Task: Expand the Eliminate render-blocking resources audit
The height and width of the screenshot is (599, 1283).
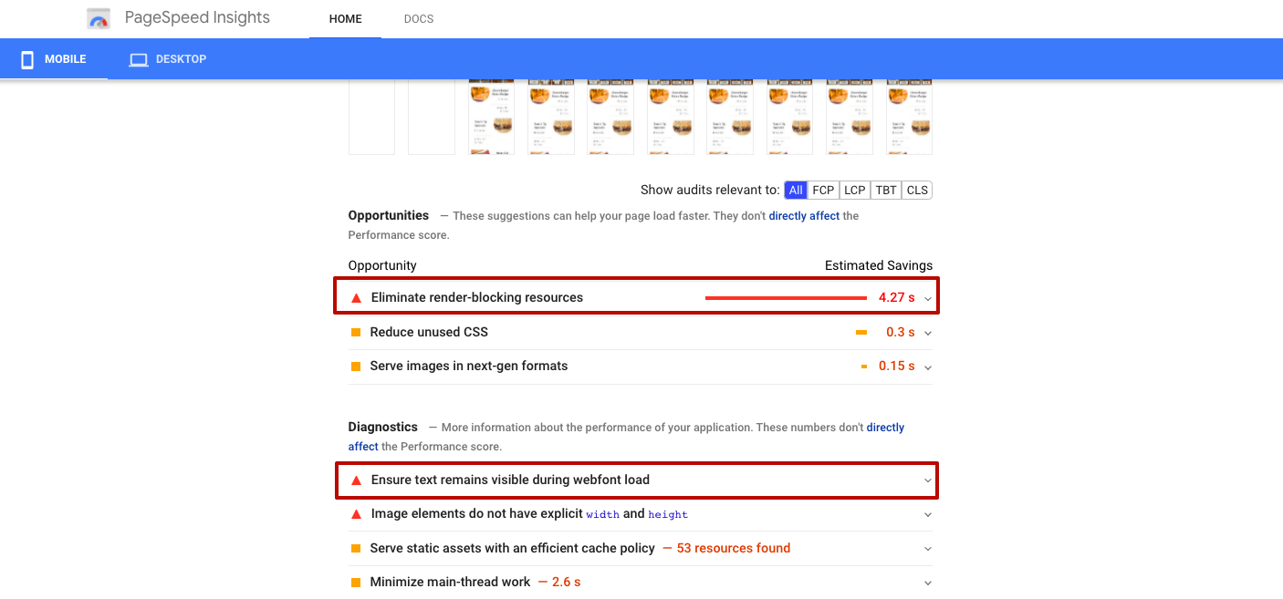Action: click(928, 298)
